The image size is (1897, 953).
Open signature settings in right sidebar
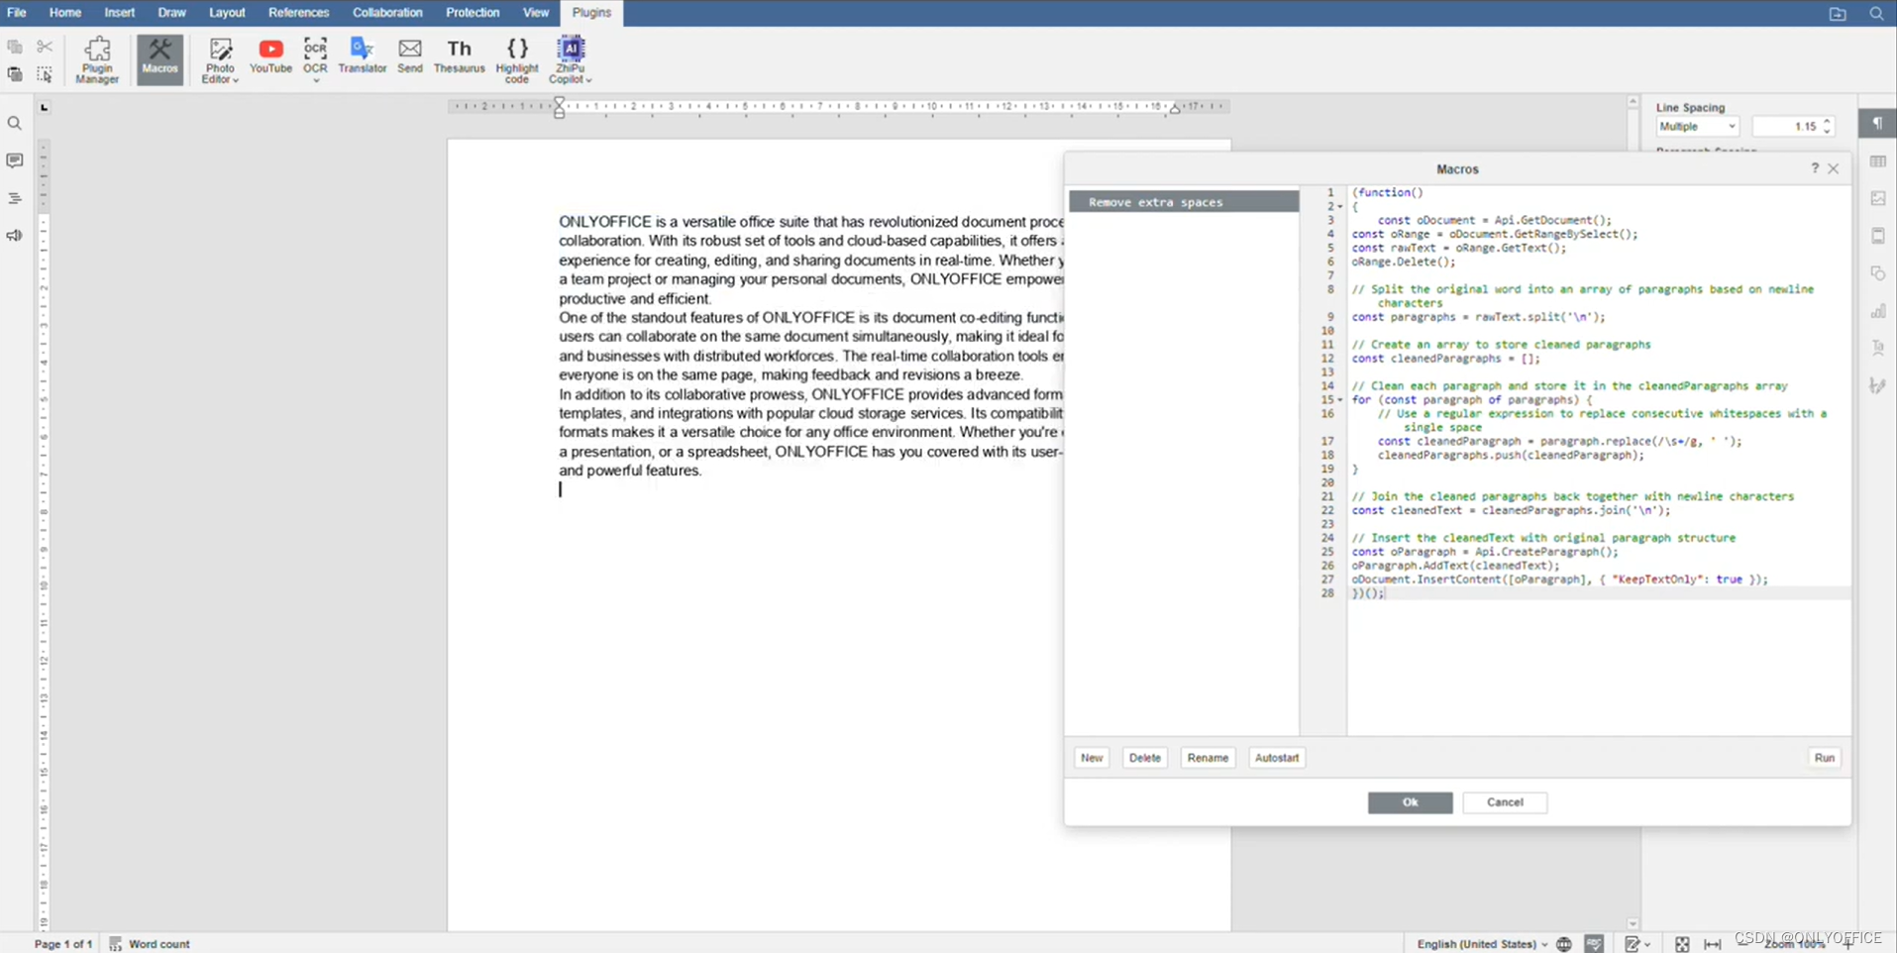click(1878, 385)
